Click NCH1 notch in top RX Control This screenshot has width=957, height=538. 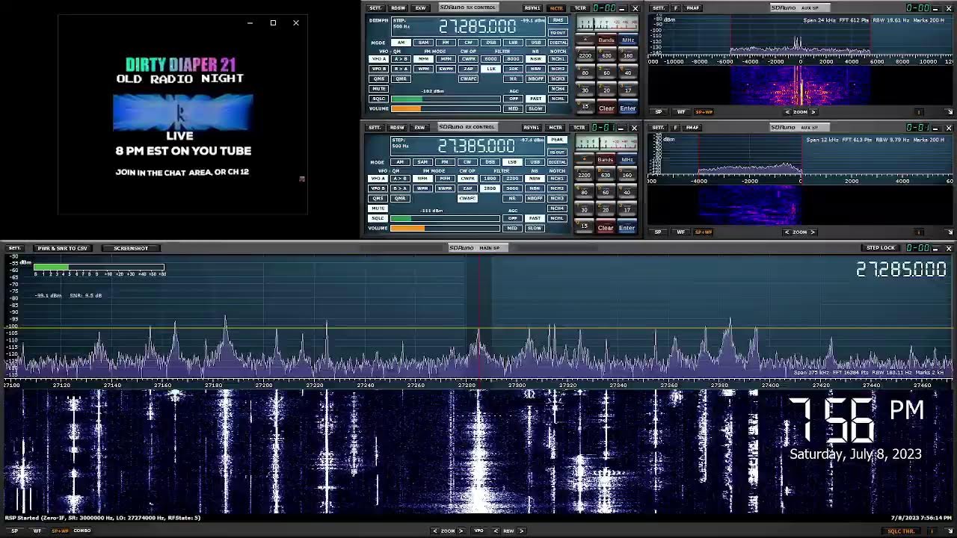(x=558, y=59)
